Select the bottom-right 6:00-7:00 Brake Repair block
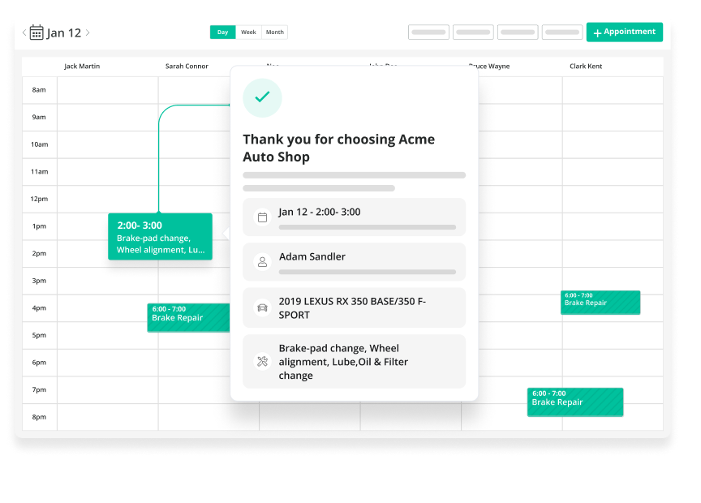The width and height of the screenshot is (701, 503). [x=574, y=402]
